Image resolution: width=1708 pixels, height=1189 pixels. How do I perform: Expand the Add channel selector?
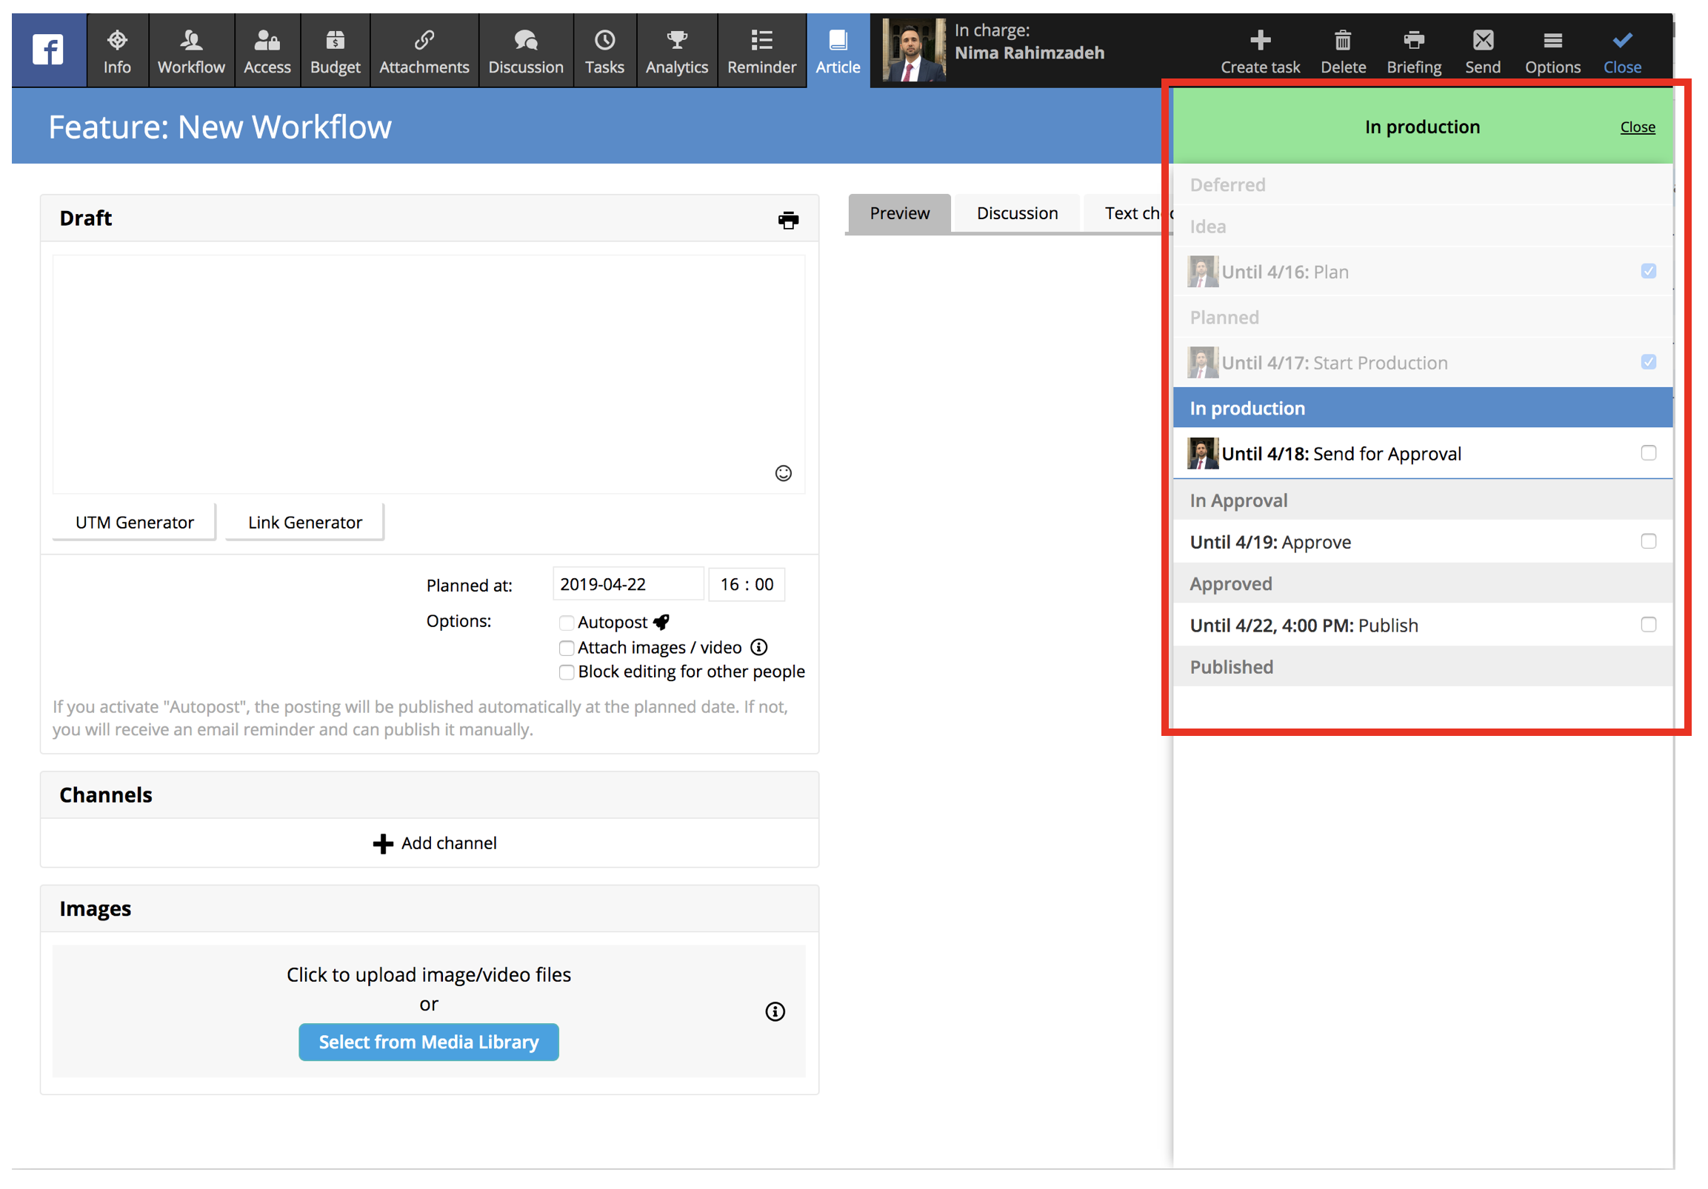435,843
